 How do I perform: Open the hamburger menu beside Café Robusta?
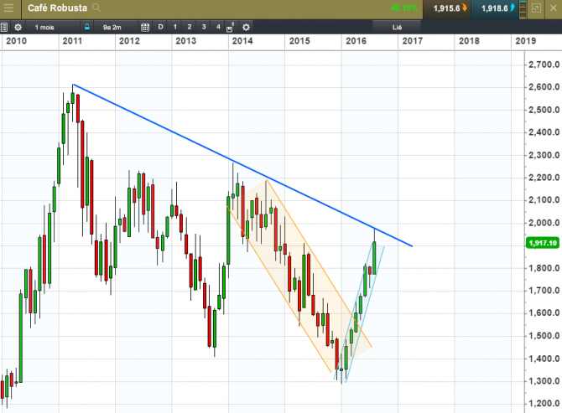8,8
